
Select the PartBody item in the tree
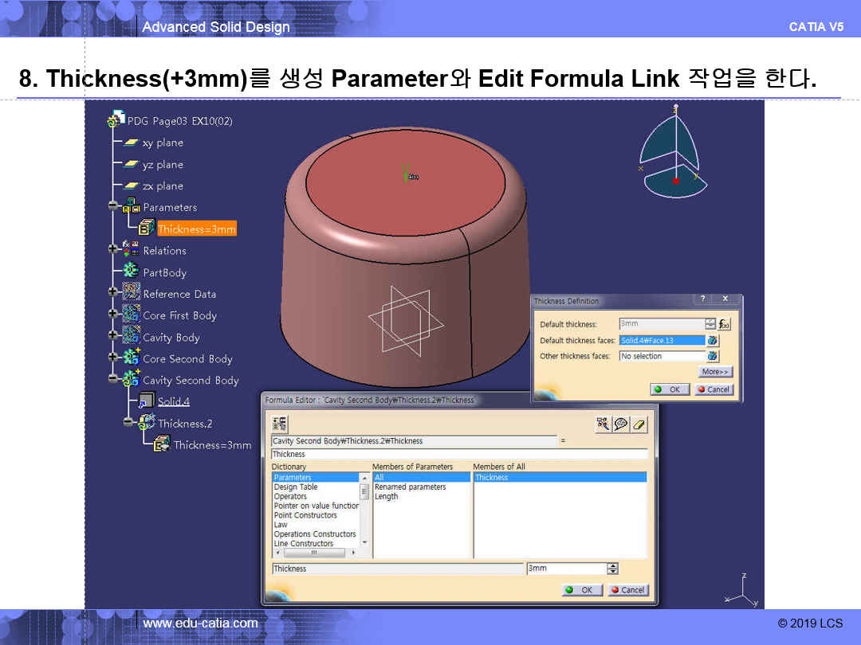[164, 272]
